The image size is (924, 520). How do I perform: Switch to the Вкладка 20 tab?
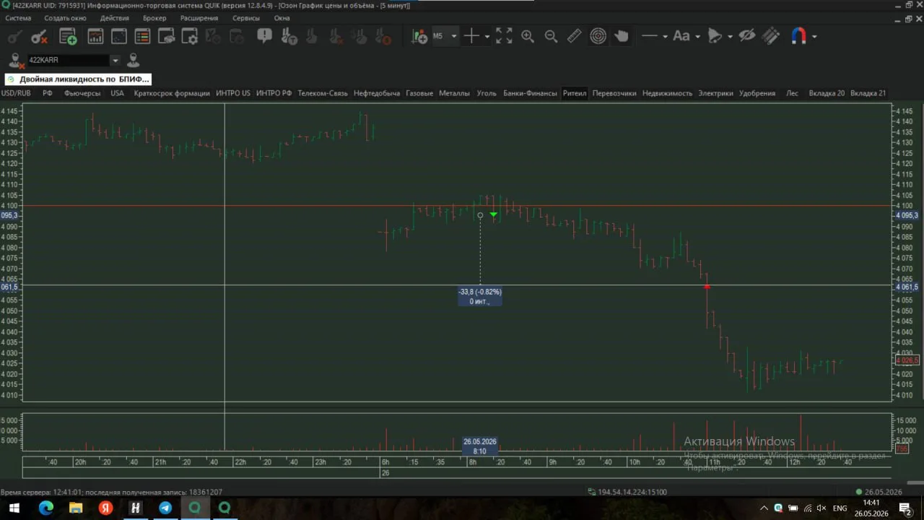tap(827, 93)
